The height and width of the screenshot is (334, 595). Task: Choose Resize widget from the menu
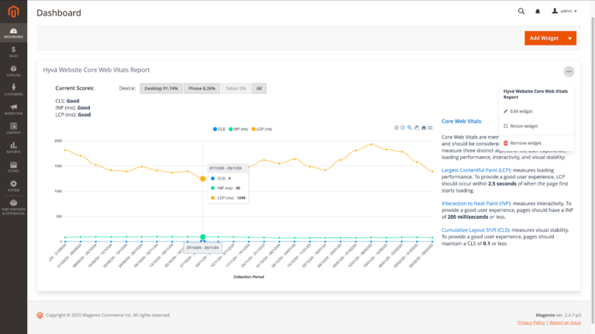point(521,126)
